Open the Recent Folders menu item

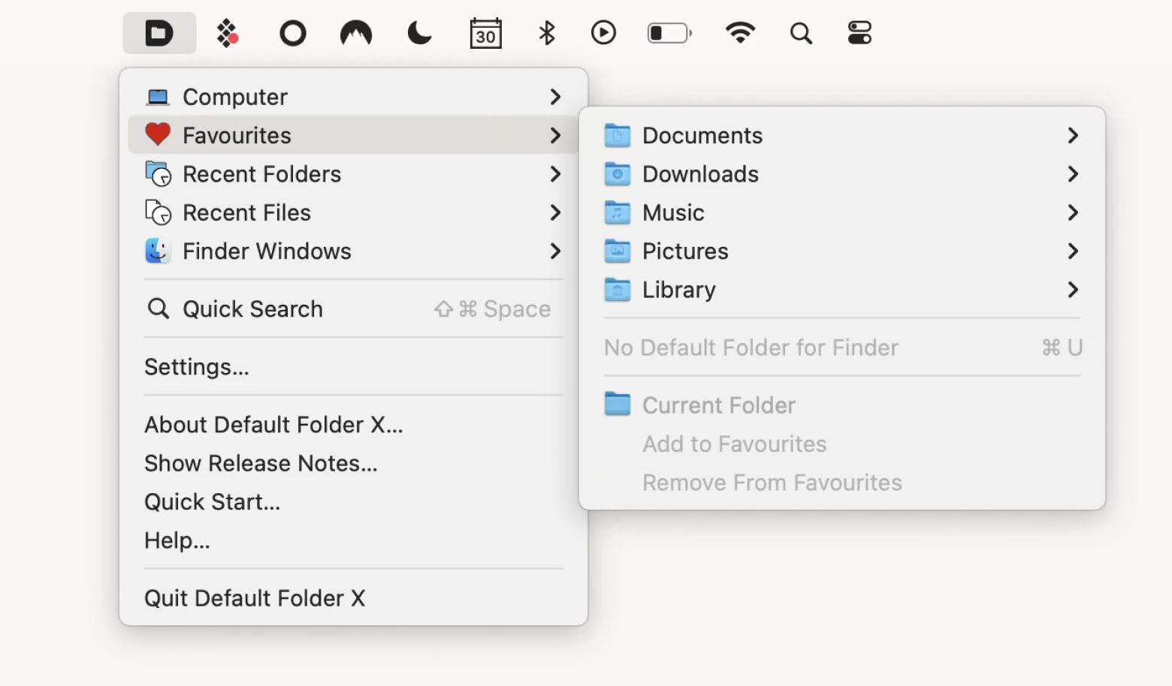(353, 174)
